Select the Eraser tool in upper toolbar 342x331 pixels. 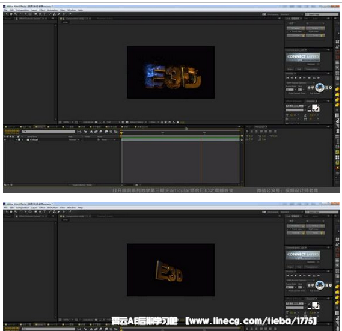click(59, 14)
